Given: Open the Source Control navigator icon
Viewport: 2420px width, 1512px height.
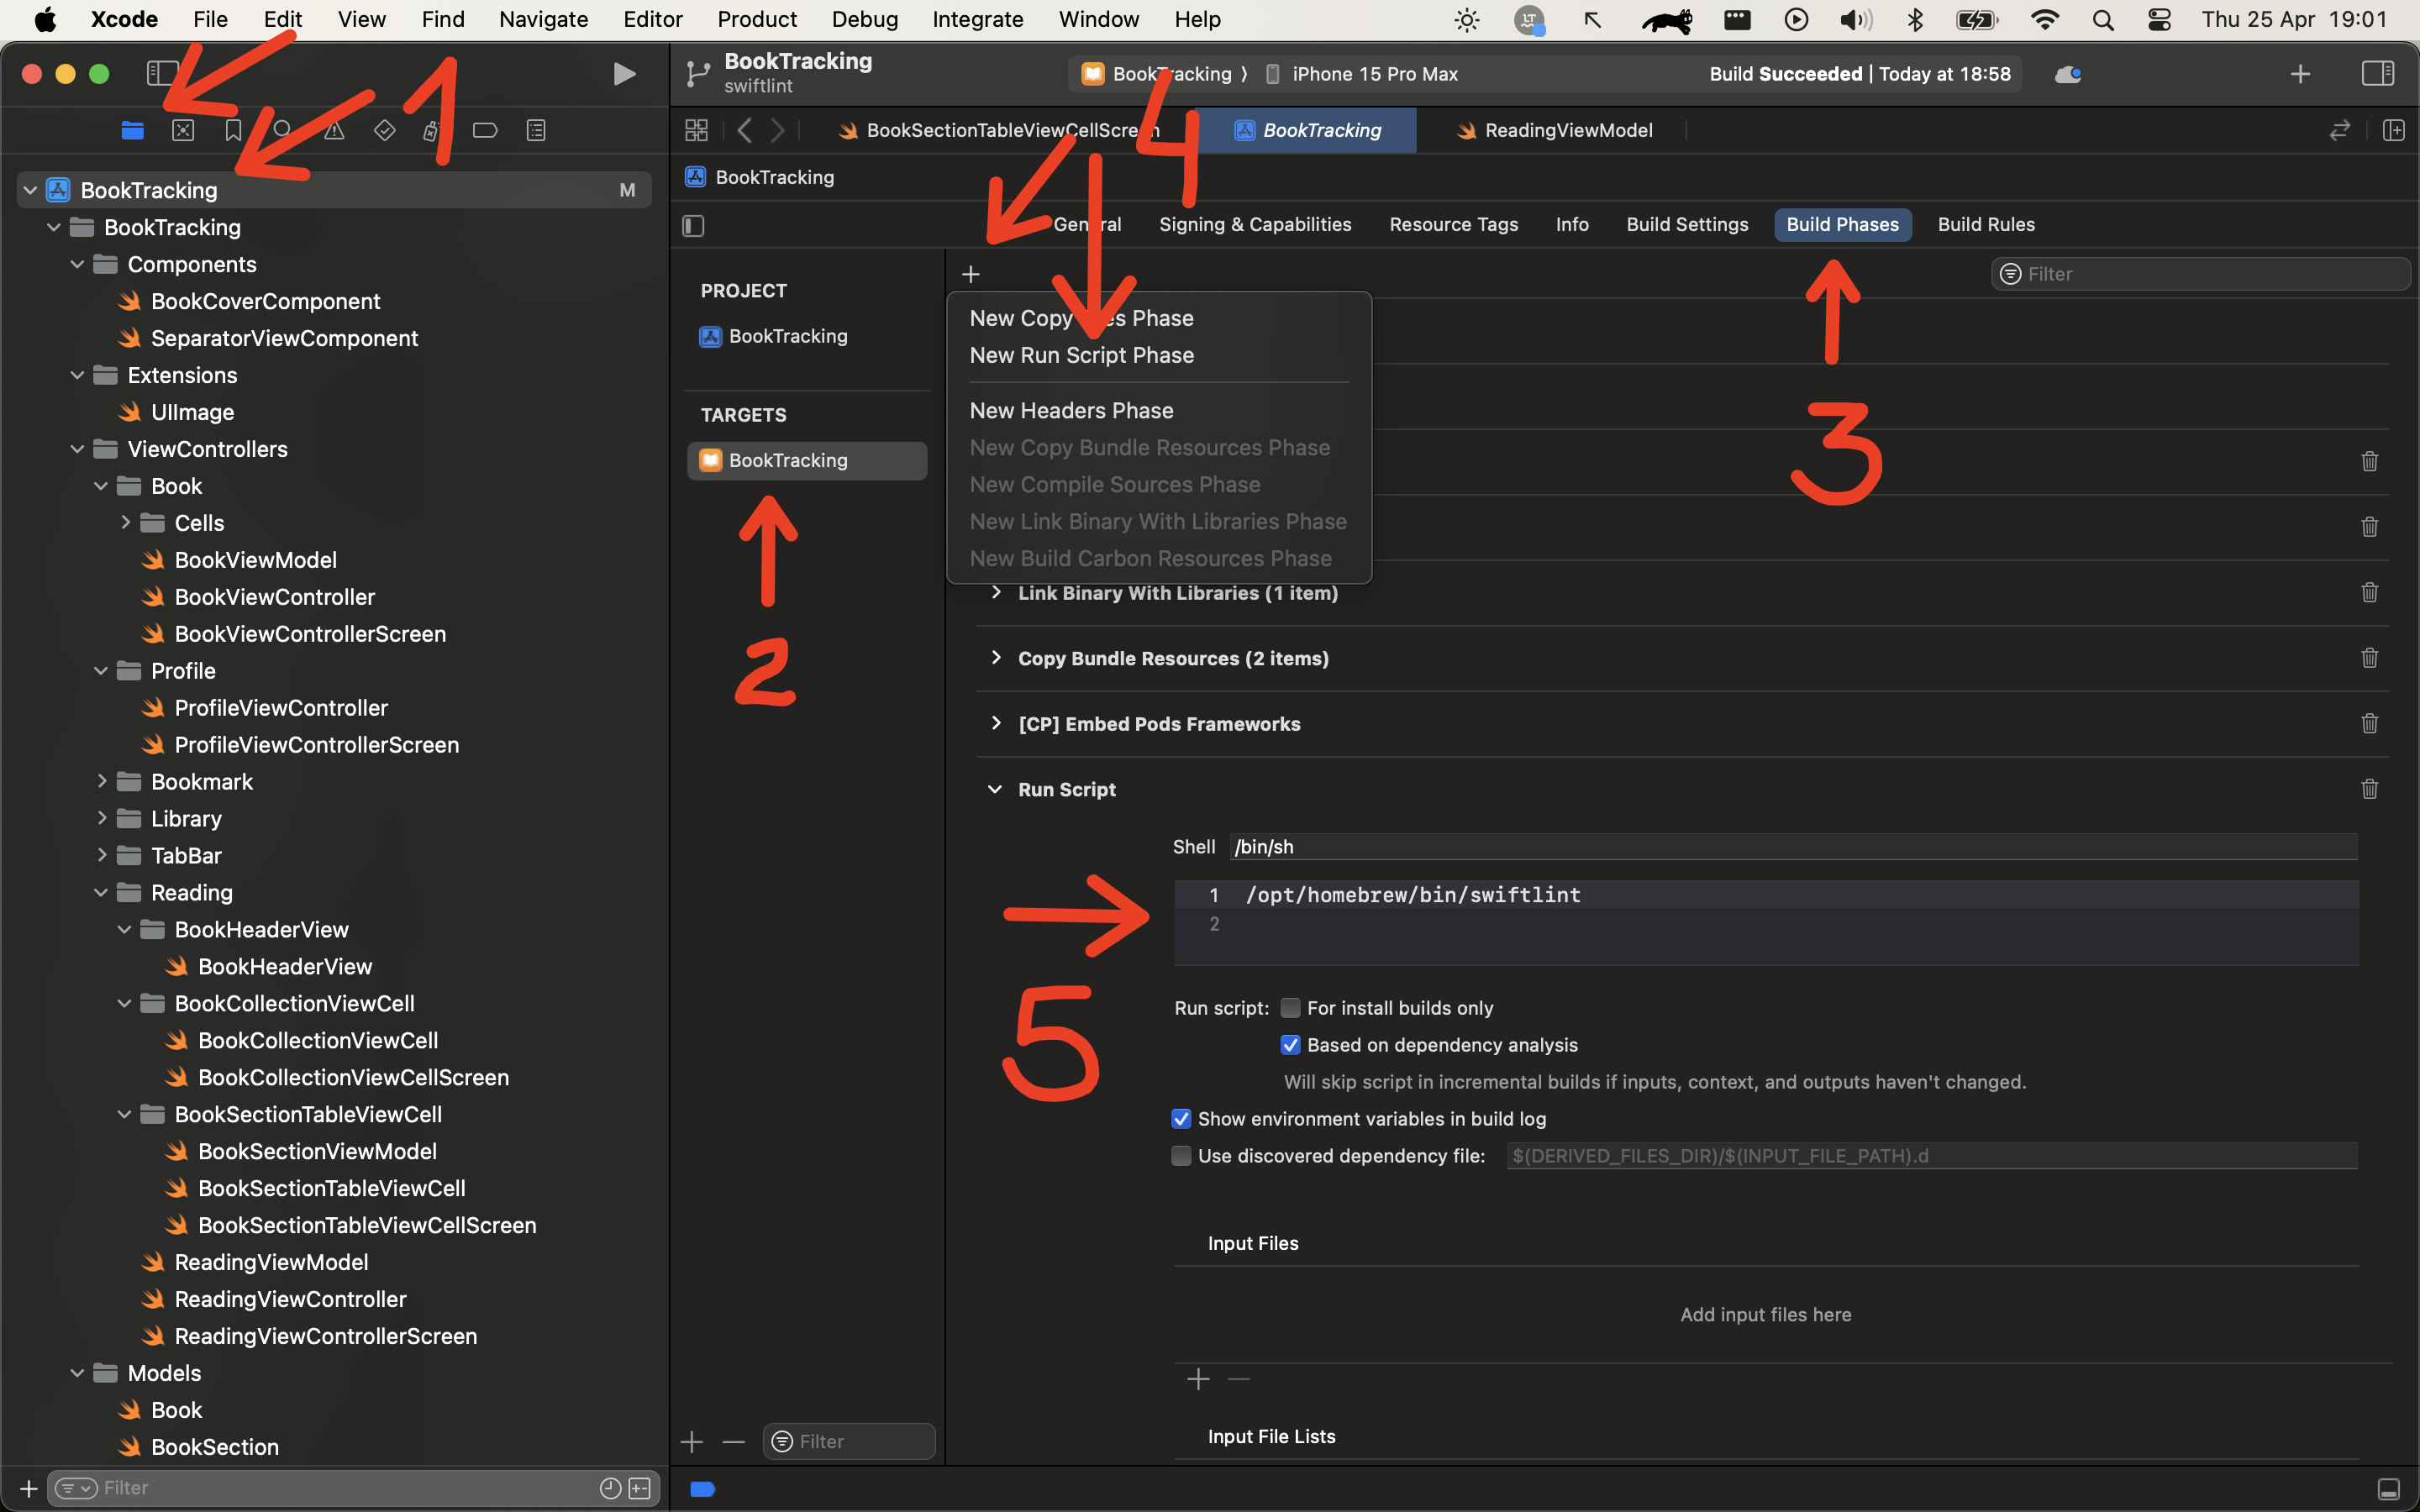Looking at the screenshot, I should click(x=183, y=131).
